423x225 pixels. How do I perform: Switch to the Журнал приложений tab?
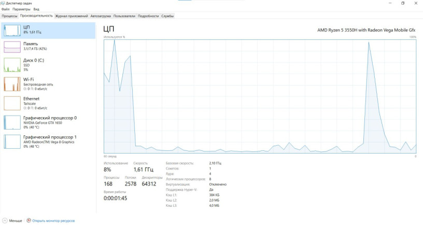click(x=72, y=16)
